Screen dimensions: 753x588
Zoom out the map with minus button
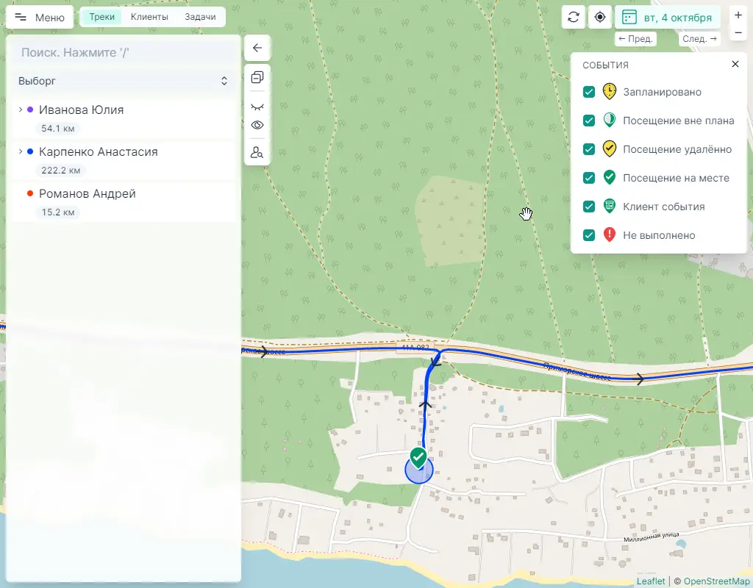pyautogui.click(x=738, y=33)
